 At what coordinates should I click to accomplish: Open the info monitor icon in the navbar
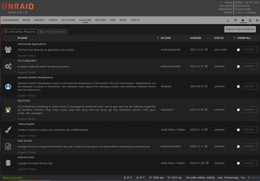(250, 20)
